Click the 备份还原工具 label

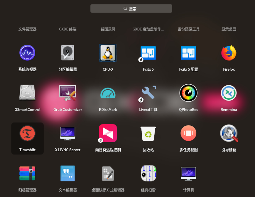coord(188,29)
